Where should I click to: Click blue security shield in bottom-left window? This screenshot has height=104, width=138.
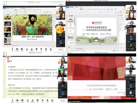click(4, 55)
